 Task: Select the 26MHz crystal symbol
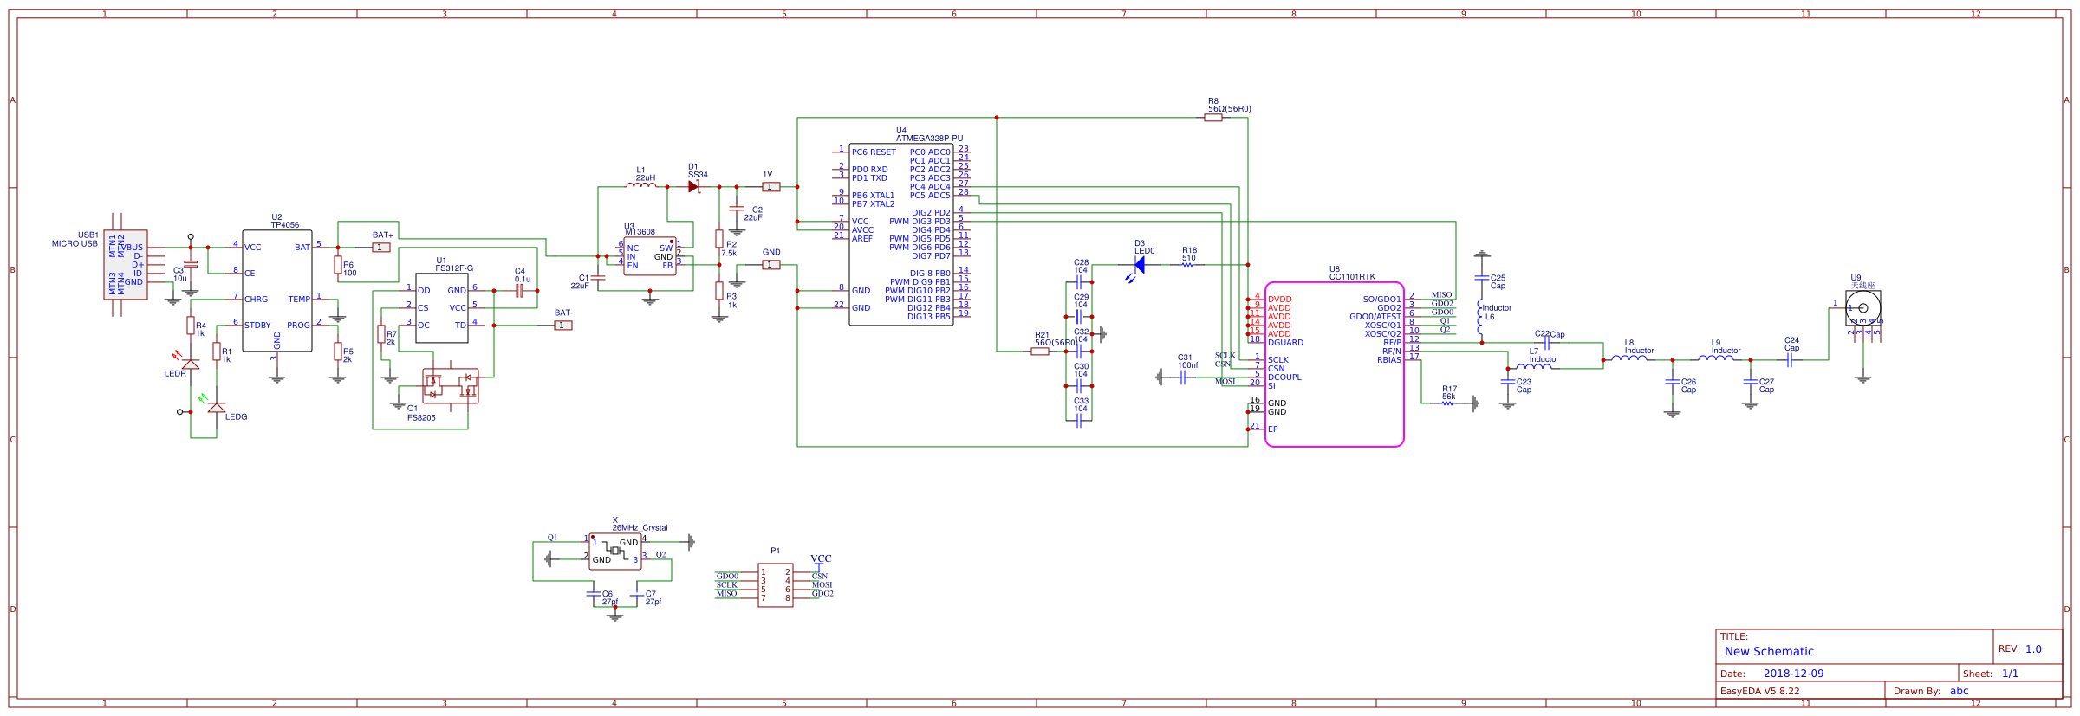pyautogui.click(x=614, y=551)
